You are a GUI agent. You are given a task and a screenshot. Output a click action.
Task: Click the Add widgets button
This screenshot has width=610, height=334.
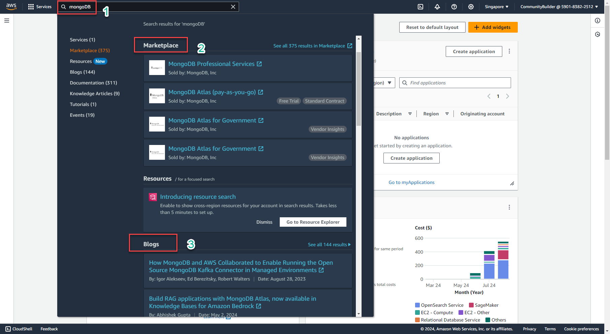click(493, 27)
